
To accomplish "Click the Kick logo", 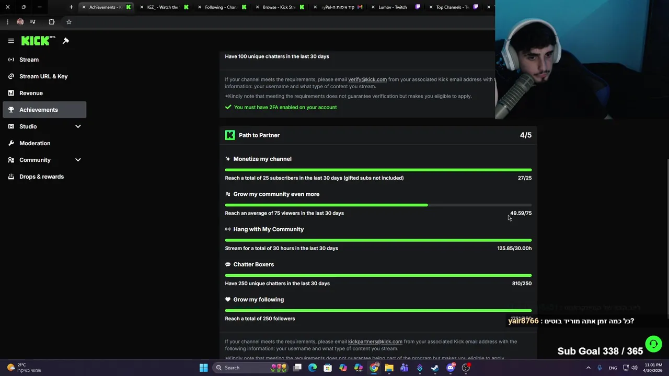I will [x=38, y=41].
